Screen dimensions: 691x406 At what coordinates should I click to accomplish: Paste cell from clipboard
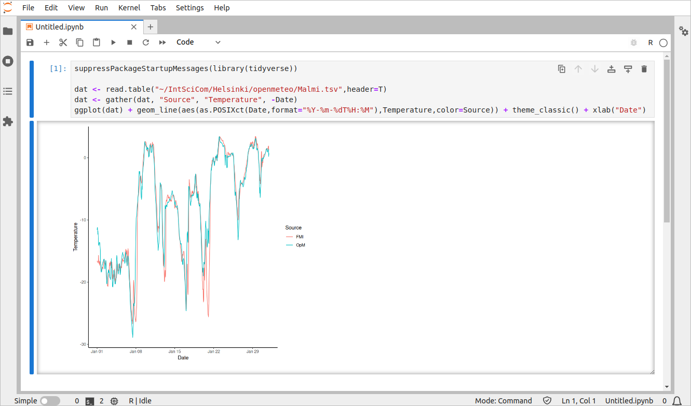pos(97,43)
